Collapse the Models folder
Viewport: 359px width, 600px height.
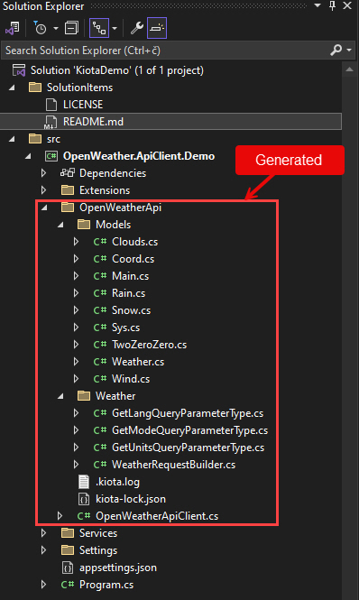click(x=60, y=225)
